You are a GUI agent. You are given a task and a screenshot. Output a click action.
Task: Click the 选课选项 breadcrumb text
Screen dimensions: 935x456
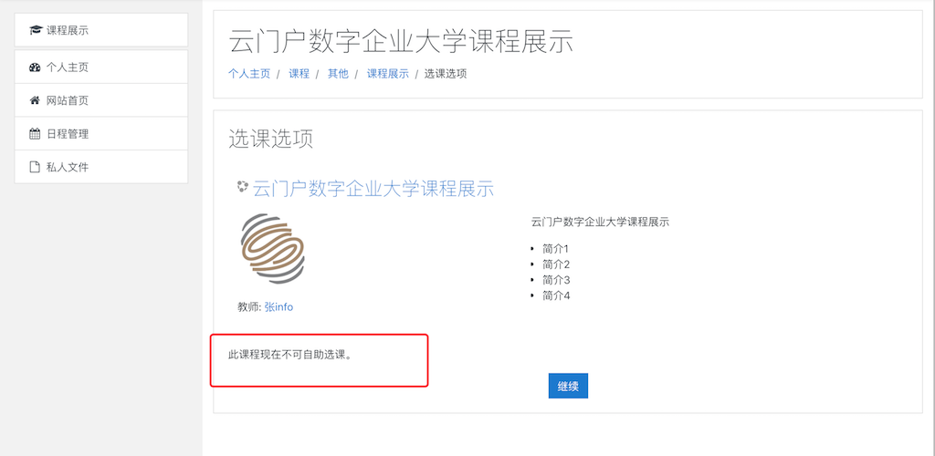pos(446,74)
